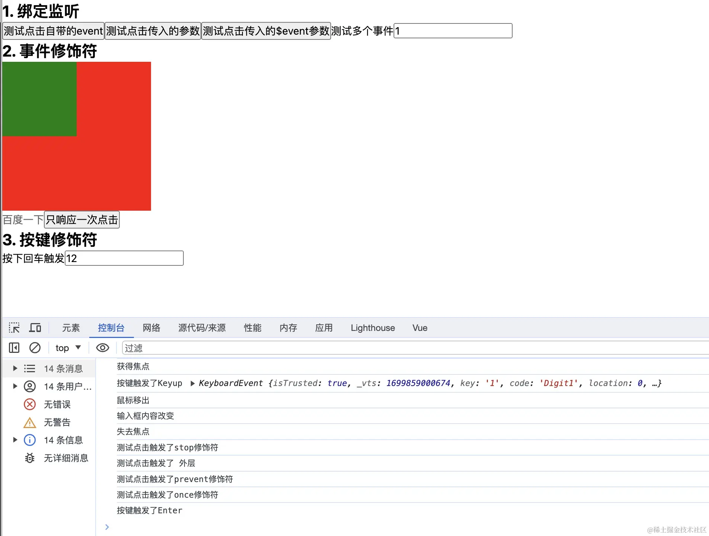Viewport: 709px width, 536px height.
Task: Toggle the console sidebar panel icon
Action: coord(14,348)
